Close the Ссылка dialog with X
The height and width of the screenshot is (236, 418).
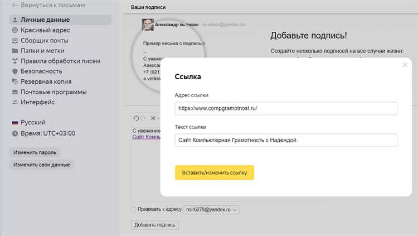click(x=405, y=65)
